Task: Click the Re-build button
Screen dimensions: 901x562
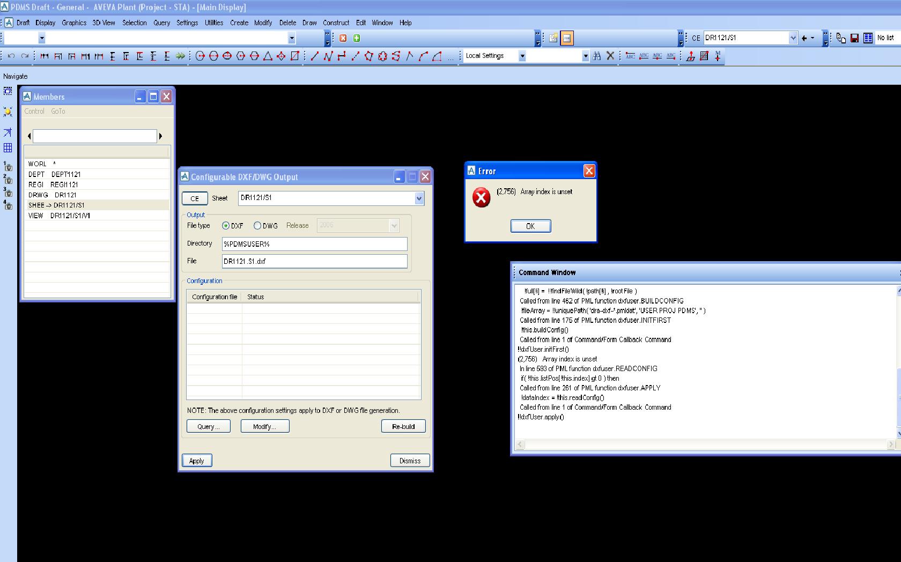Action: 403,426
